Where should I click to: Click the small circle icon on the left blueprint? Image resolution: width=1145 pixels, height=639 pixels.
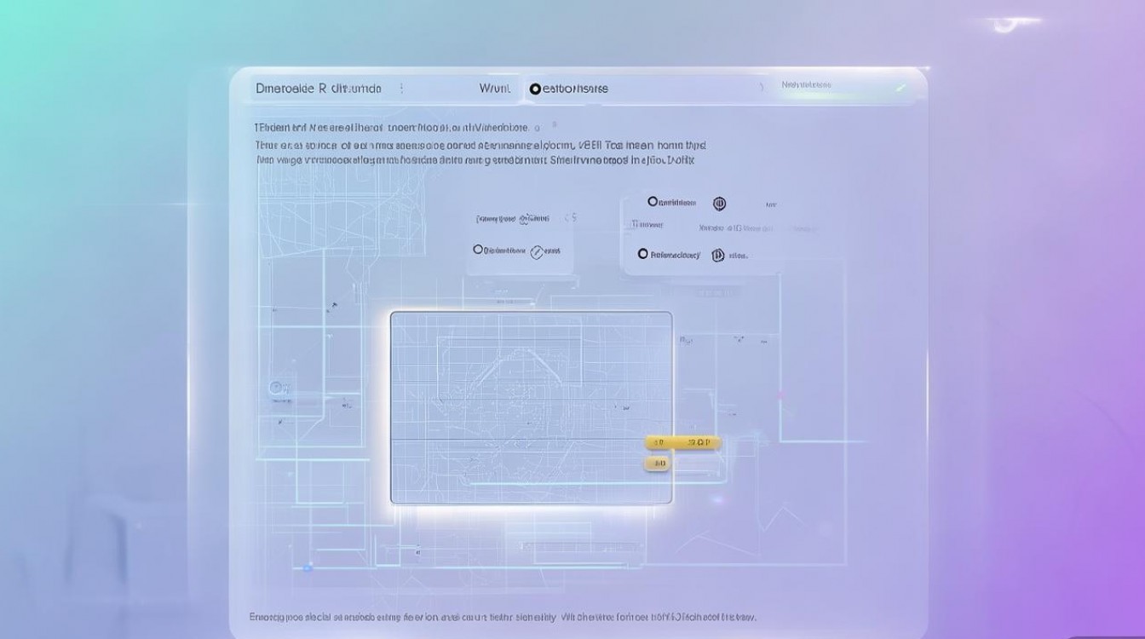click(x=276, y=388)
